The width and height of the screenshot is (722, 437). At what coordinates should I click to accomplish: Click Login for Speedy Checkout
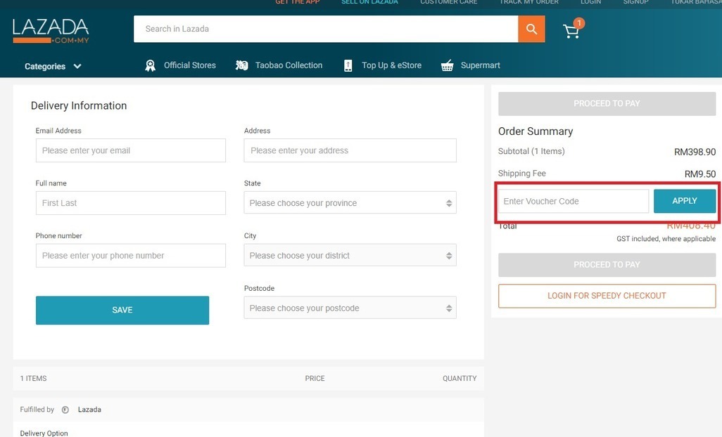607,296
